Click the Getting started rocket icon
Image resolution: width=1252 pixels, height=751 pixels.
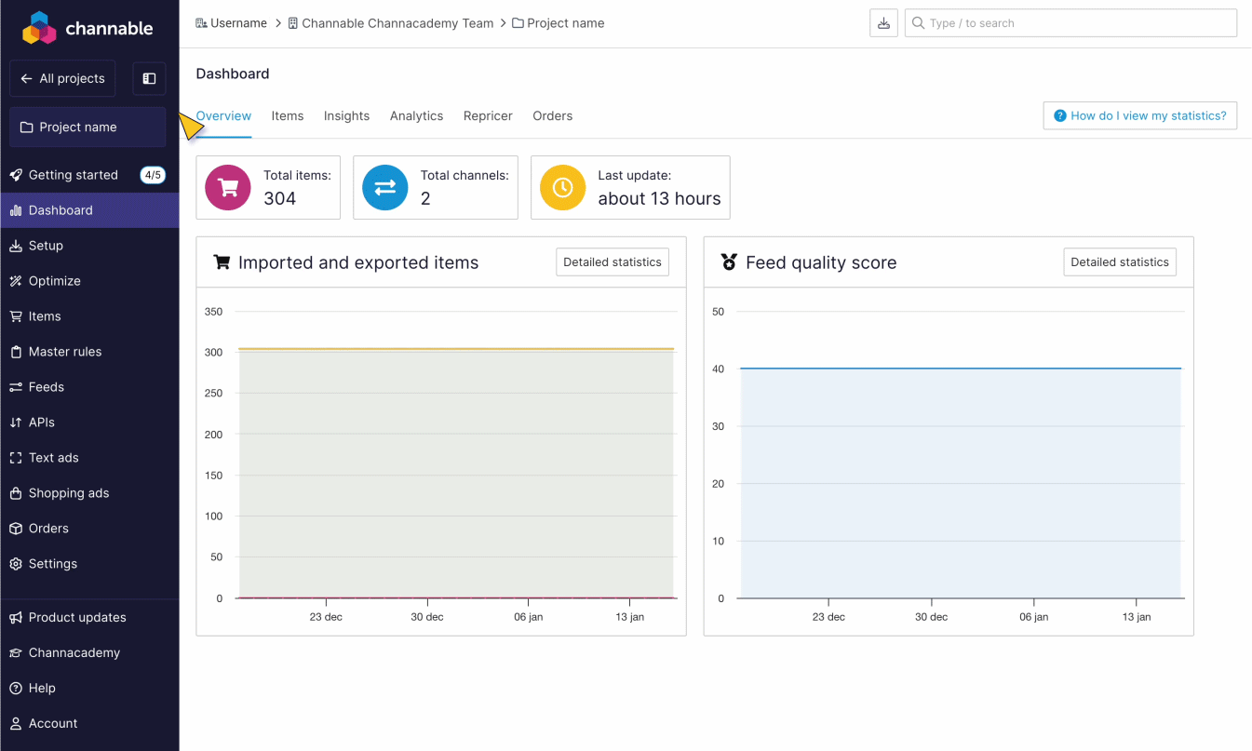tap(16, 175)
